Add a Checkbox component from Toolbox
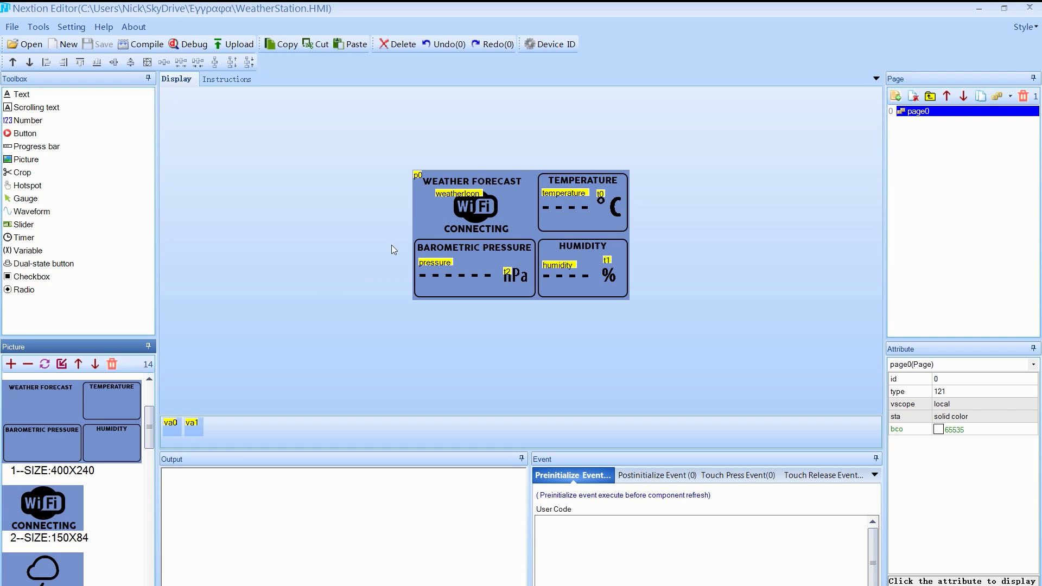 31,277
